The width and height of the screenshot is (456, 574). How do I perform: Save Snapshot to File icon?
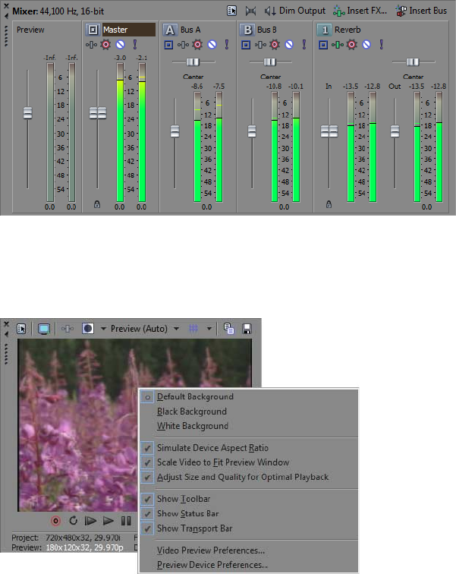click(x=247, y=329)
